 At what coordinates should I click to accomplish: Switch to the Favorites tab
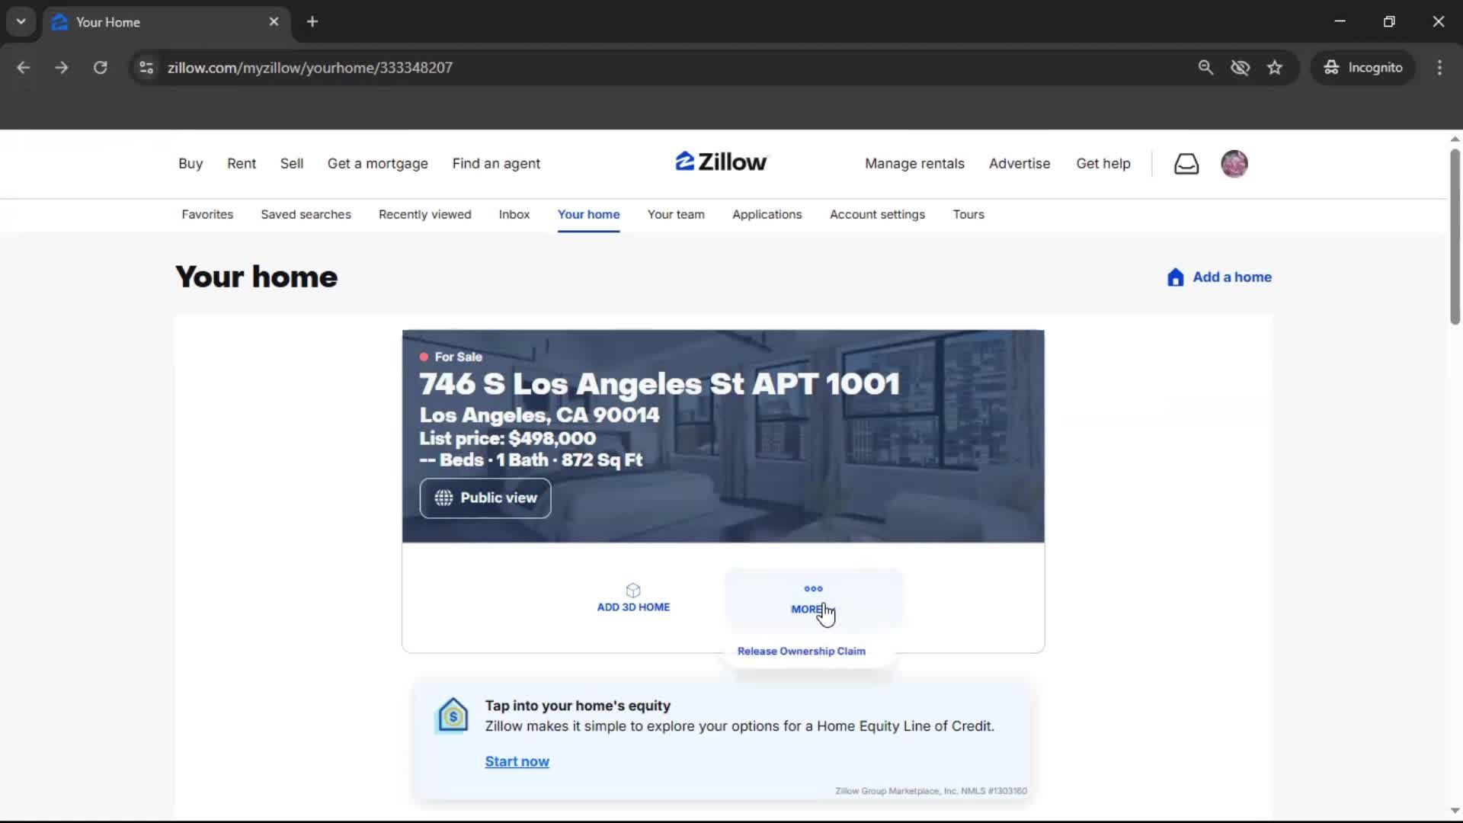[x=206, y=215]
